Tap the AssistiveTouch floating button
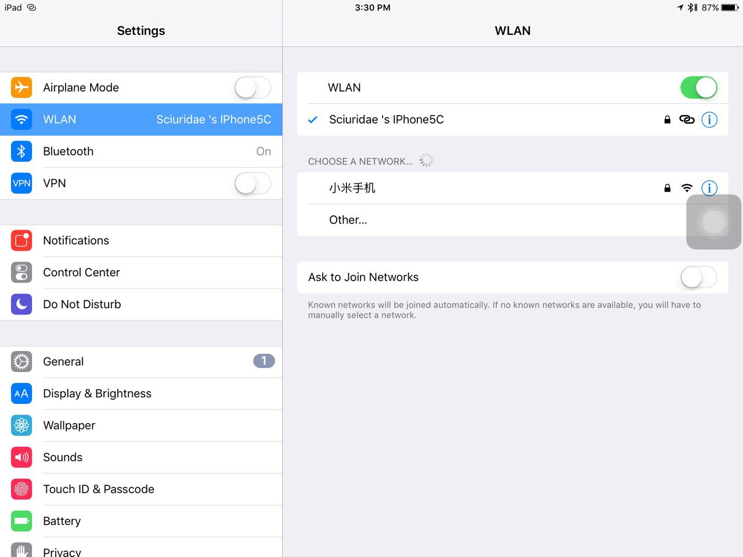 pyautogui.click(x=713, y=222)
